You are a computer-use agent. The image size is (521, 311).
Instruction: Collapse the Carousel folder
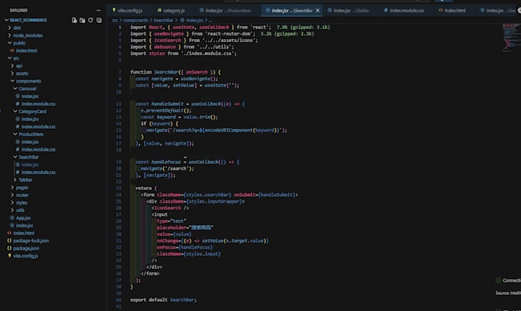tap(15, 89)
